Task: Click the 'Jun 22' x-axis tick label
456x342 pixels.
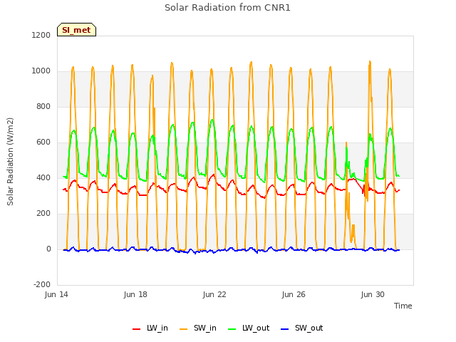Action: coord(214,294)
